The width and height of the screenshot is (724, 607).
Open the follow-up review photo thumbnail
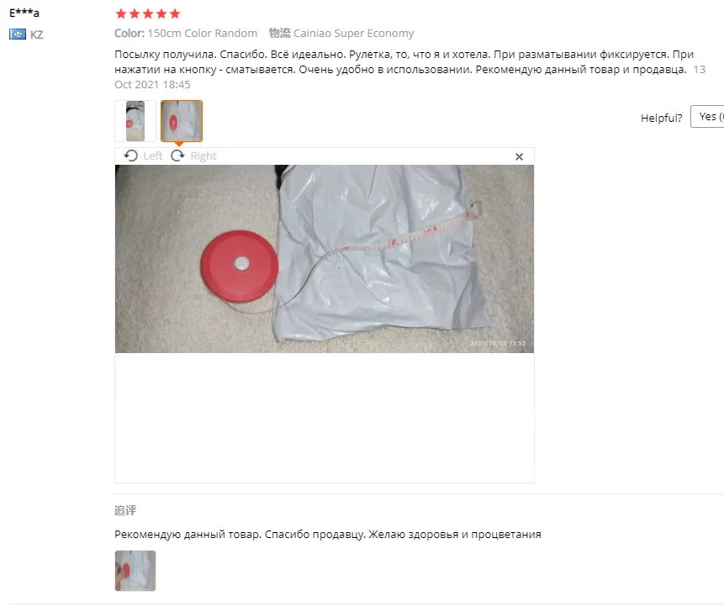pyautogui.click(x=135, y=571)
